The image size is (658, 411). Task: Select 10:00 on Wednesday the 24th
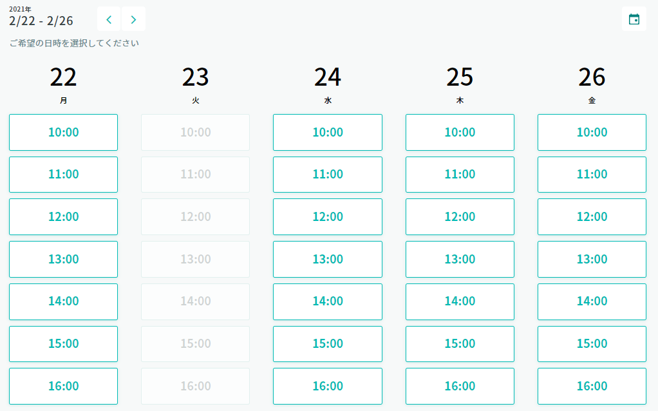(328, 132)
